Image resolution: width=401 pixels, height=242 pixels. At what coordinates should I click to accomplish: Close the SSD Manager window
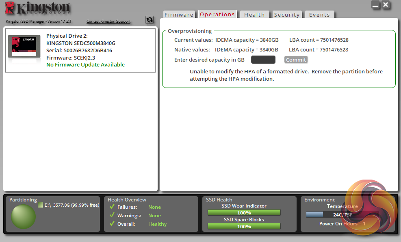386,4
